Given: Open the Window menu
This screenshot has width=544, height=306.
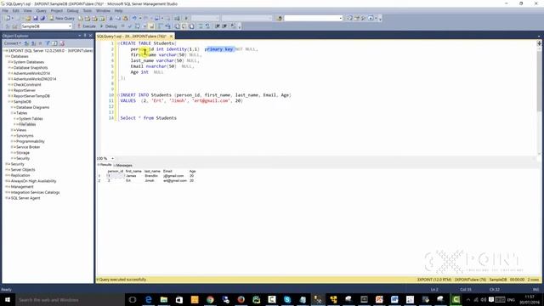Looking at the screenshot, I should pyautogui.click(x=103, y=11).
